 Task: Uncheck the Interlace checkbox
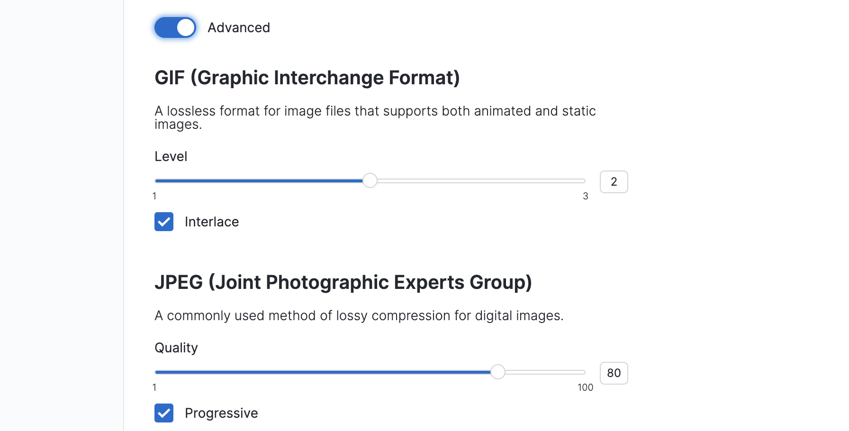[164, 222]
